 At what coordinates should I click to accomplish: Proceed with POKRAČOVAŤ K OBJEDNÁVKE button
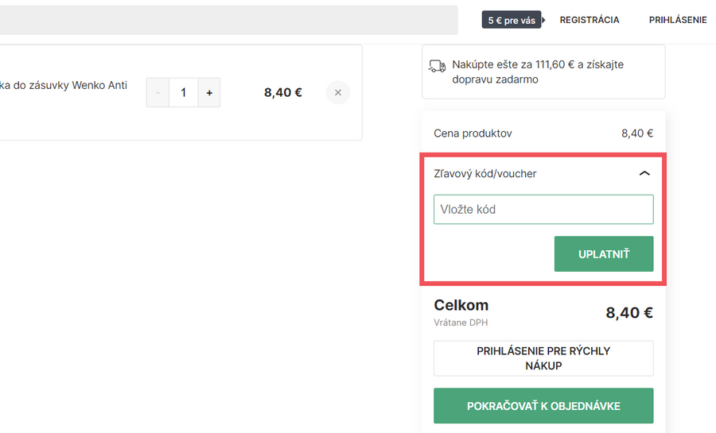543,406
